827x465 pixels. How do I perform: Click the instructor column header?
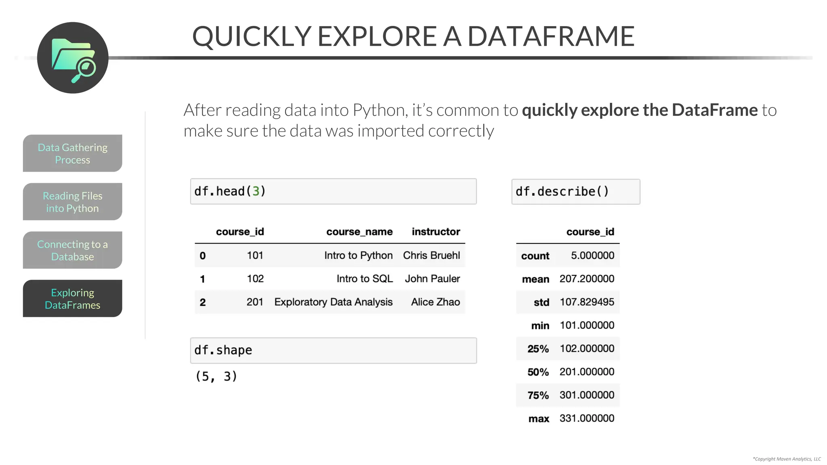[436, 232]
